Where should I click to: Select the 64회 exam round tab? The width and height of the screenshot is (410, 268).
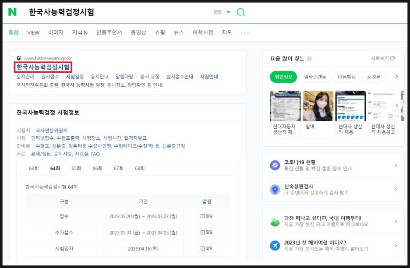coord(55,168)
